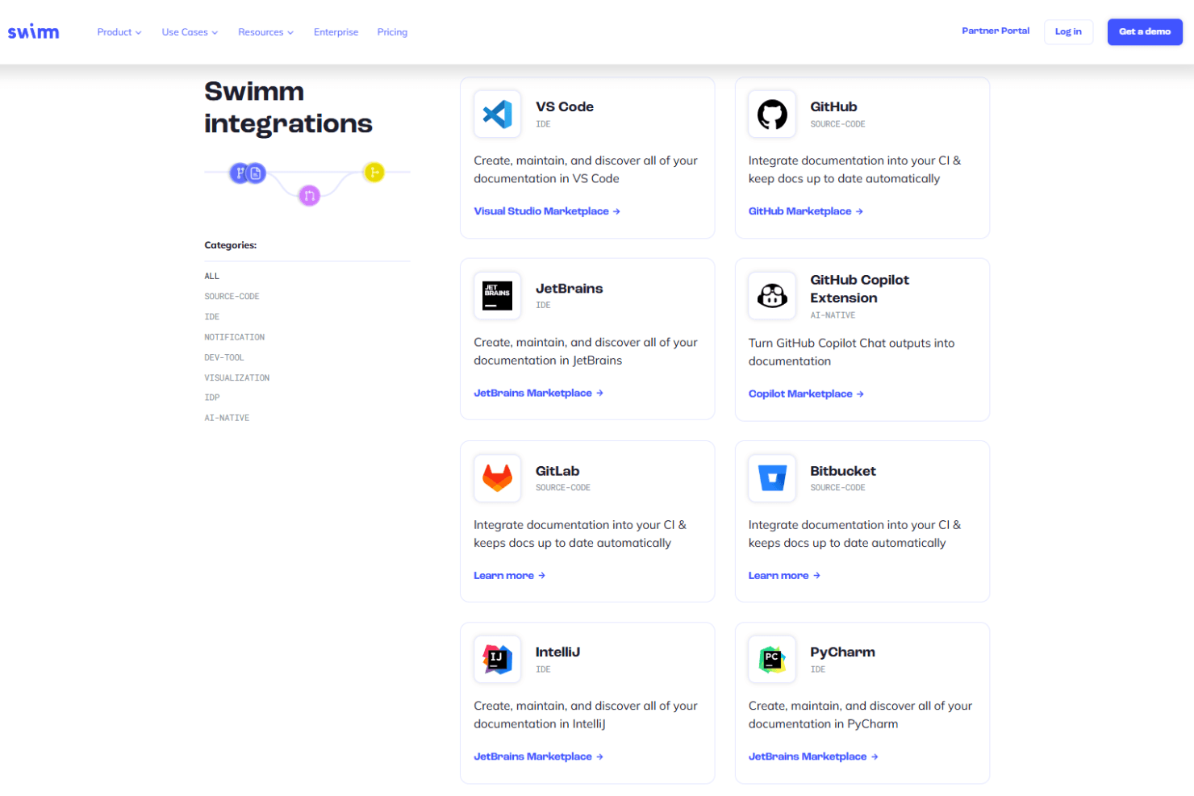Click the Swimm integrations heading
Viewport: 1194px width, 796px height.
coord(288,107)
